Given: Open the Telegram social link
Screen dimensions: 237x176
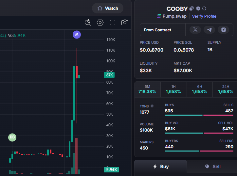Looking at the screenshot, I should [210, 30].
